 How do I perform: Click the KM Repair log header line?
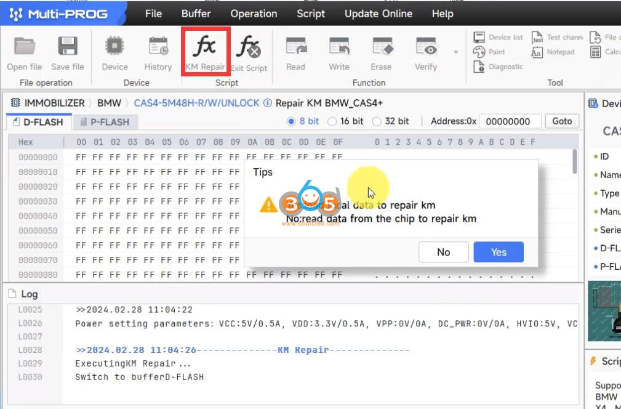tap(242, 350)
